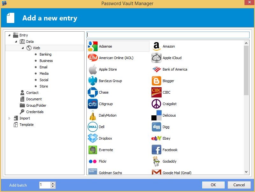Select the Craigslist peace sign icon
This screenshot has width=255, height=192.
tap(157, 104)
